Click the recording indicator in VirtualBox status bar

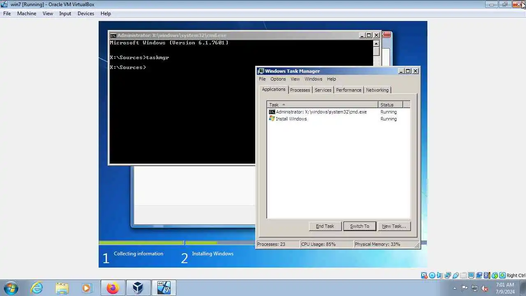(479, 275)
